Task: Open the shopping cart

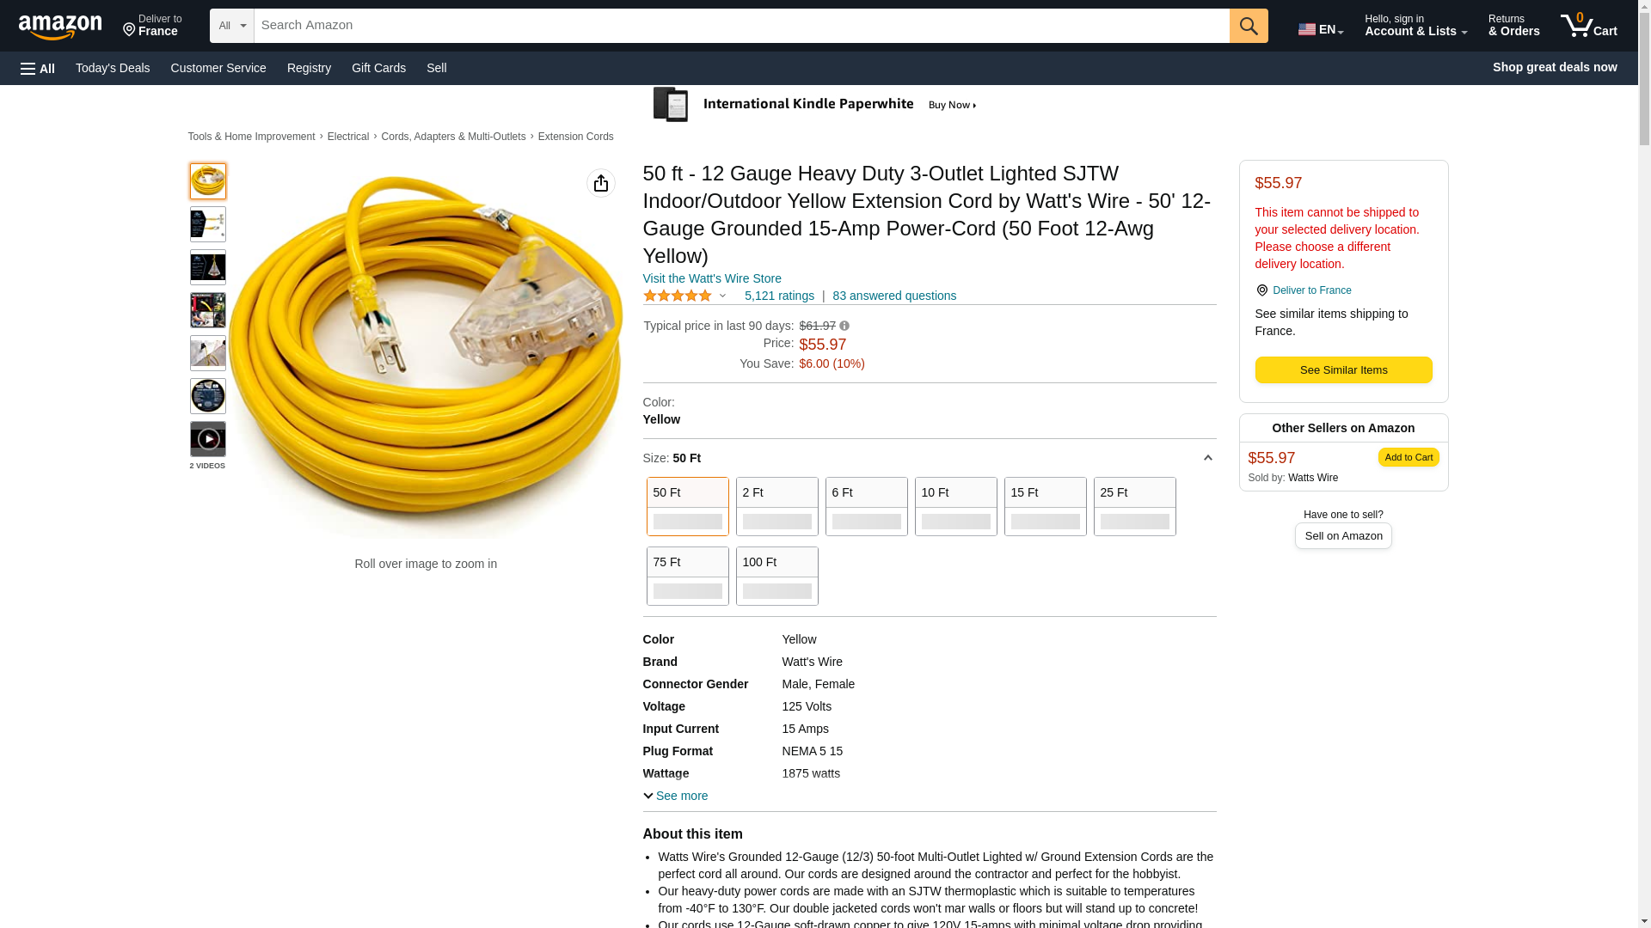Action: 1588,26
